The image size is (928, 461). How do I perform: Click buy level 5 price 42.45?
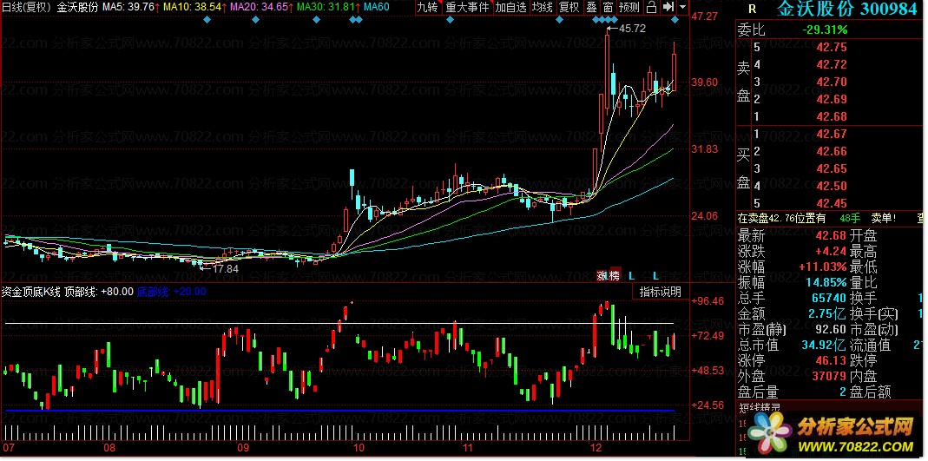[x=832, y=203]
